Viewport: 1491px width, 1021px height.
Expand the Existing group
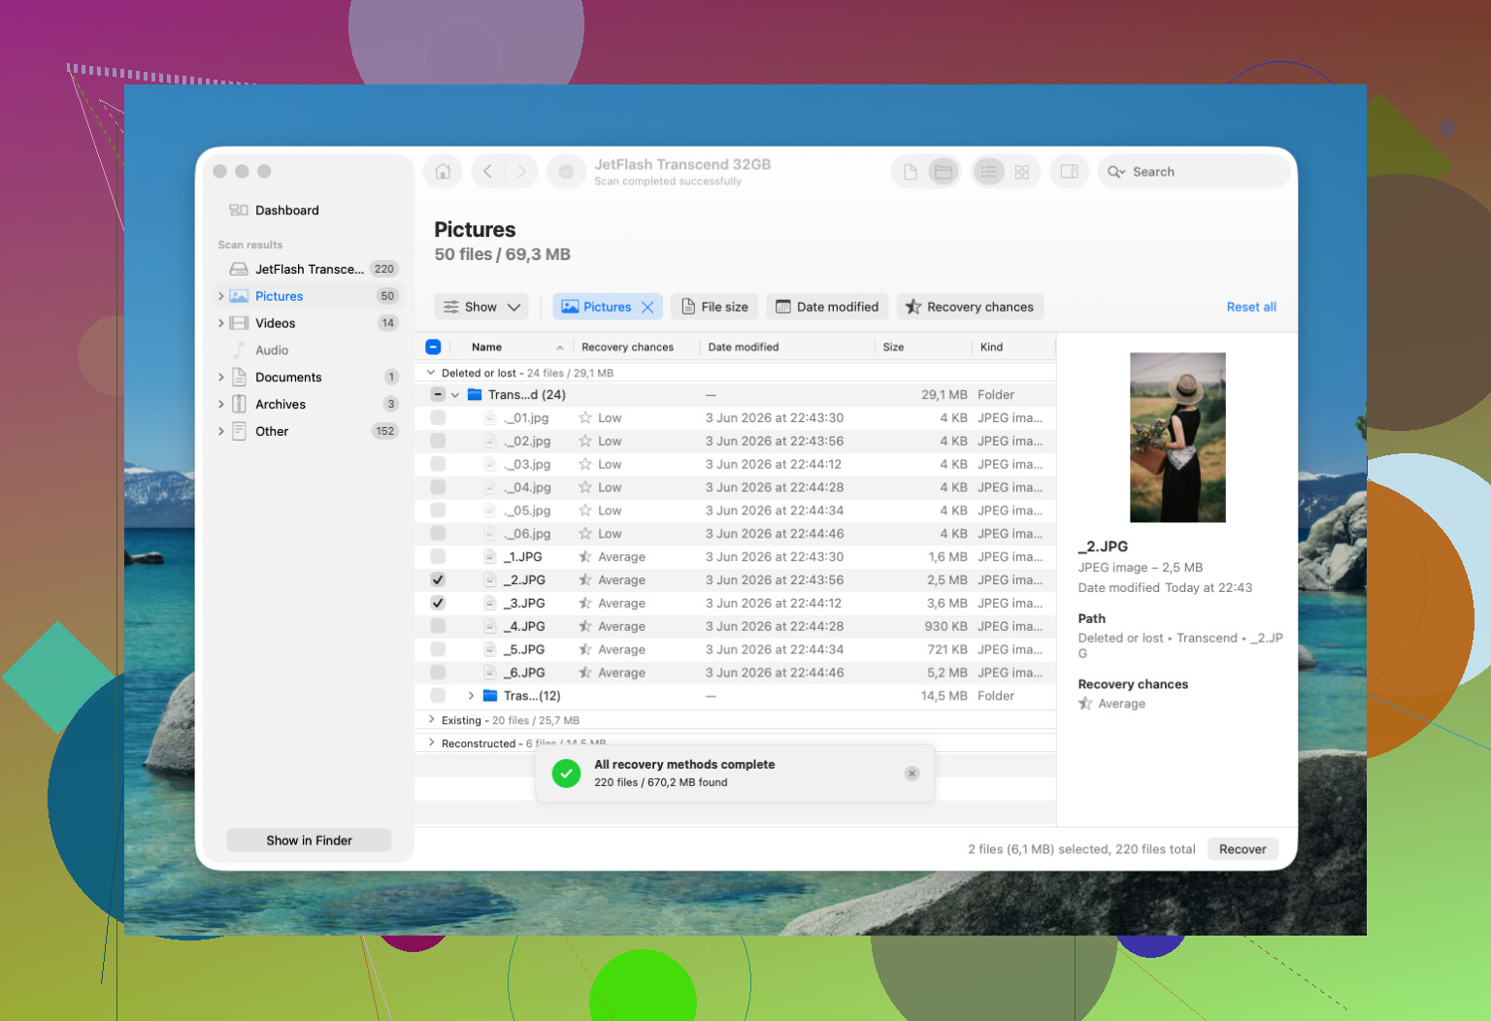(x=431, y=720)
